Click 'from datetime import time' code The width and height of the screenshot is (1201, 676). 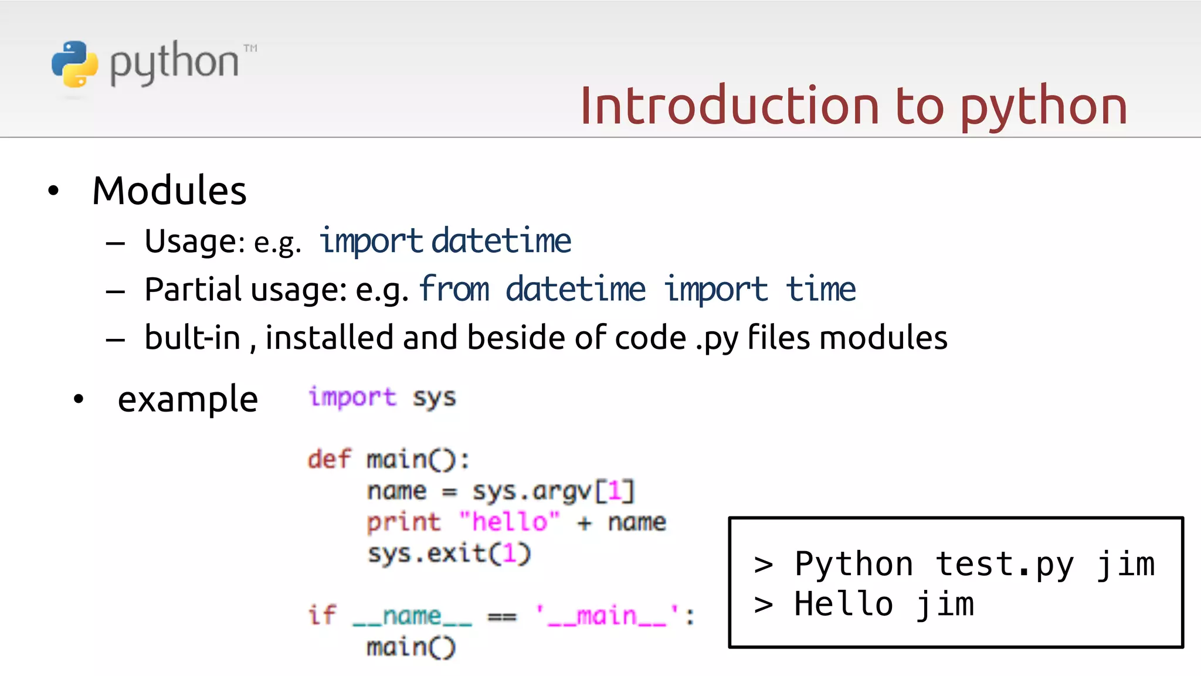coord(637,289)
